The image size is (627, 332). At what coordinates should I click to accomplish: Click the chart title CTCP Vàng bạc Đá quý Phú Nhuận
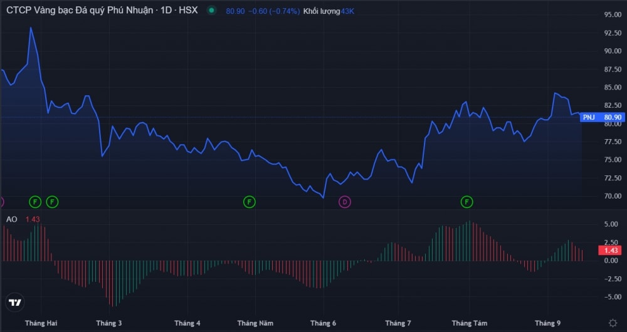(80, 11)
